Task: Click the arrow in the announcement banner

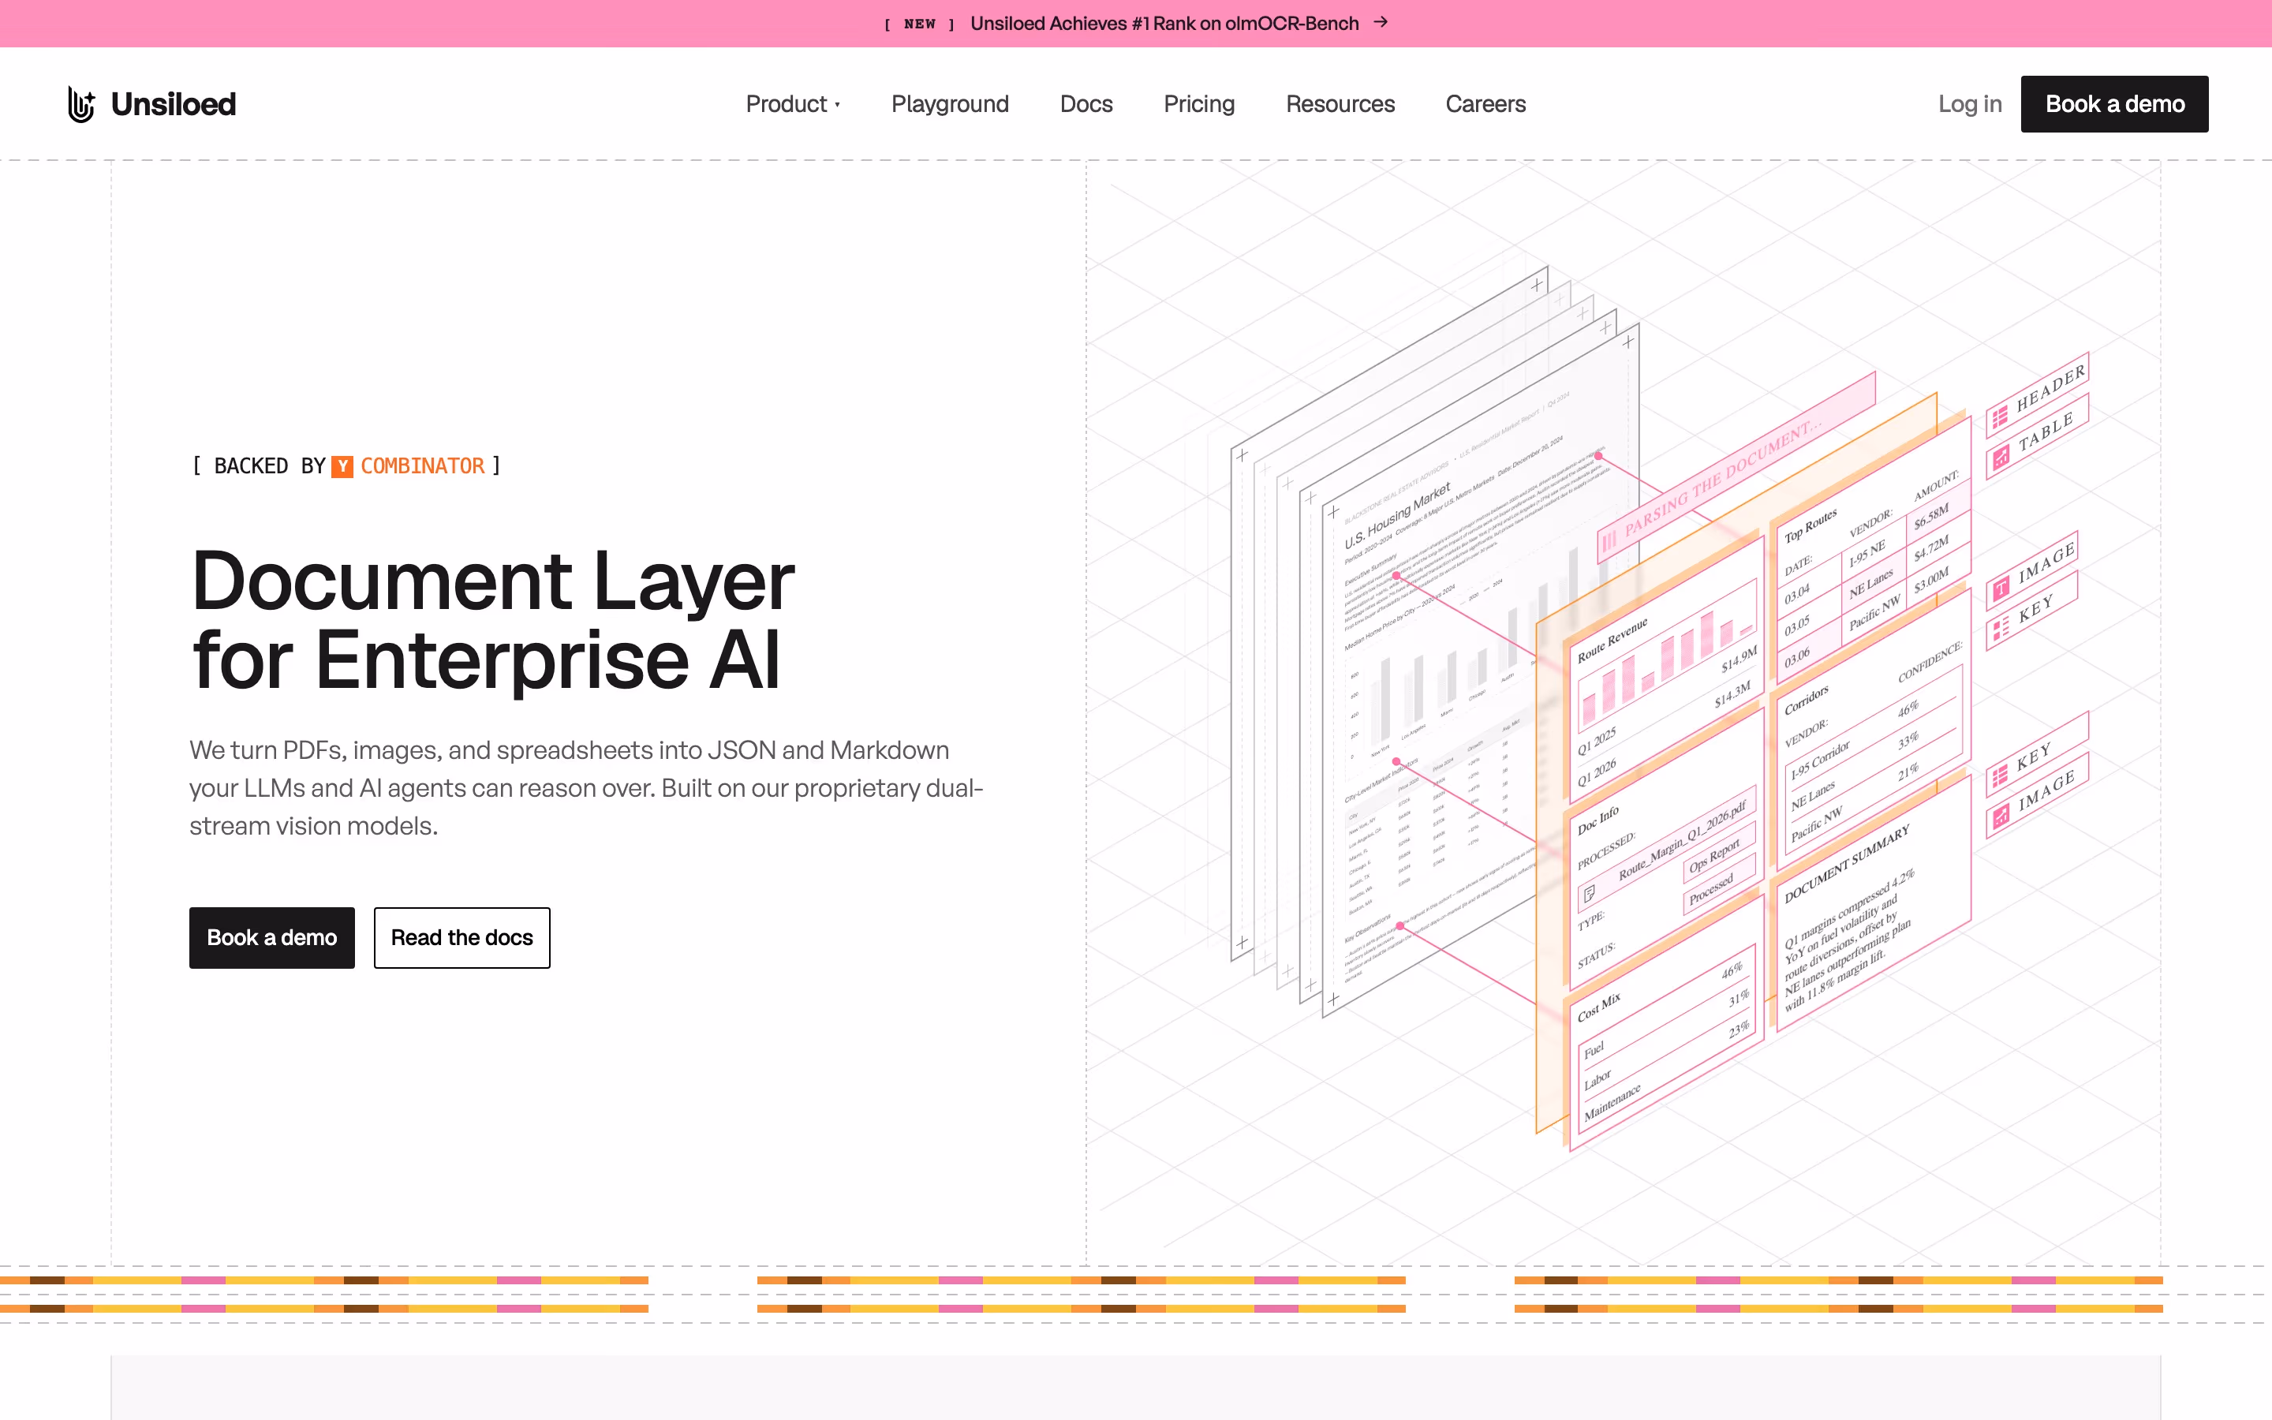Action: coord(1380,23)
